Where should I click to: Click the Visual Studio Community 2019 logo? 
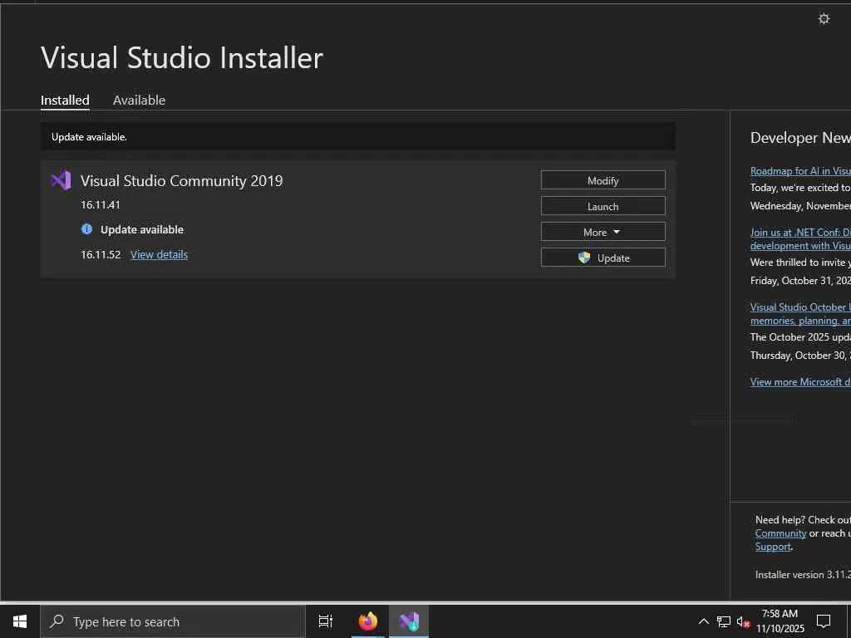coord(61,180)
